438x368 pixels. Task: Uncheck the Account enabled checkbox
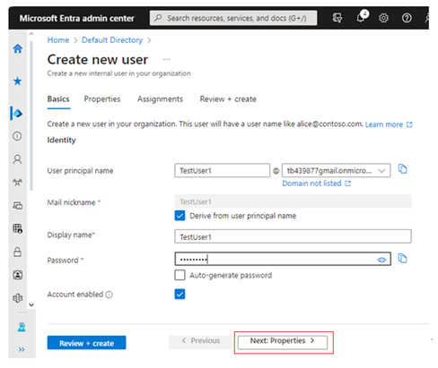click(x=180, y=294)
